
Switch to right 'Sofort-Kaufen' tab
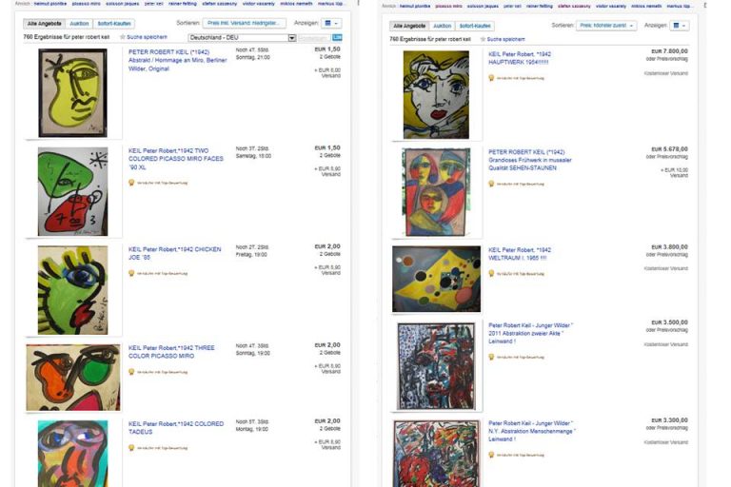pyautogui.click(x=475, y=26)
